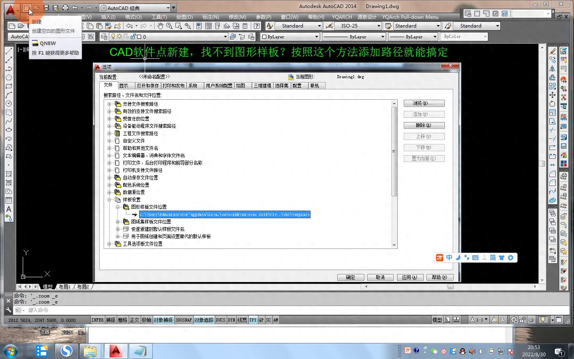Activate the Pan hand tool
574x359 pixels.
160,26
